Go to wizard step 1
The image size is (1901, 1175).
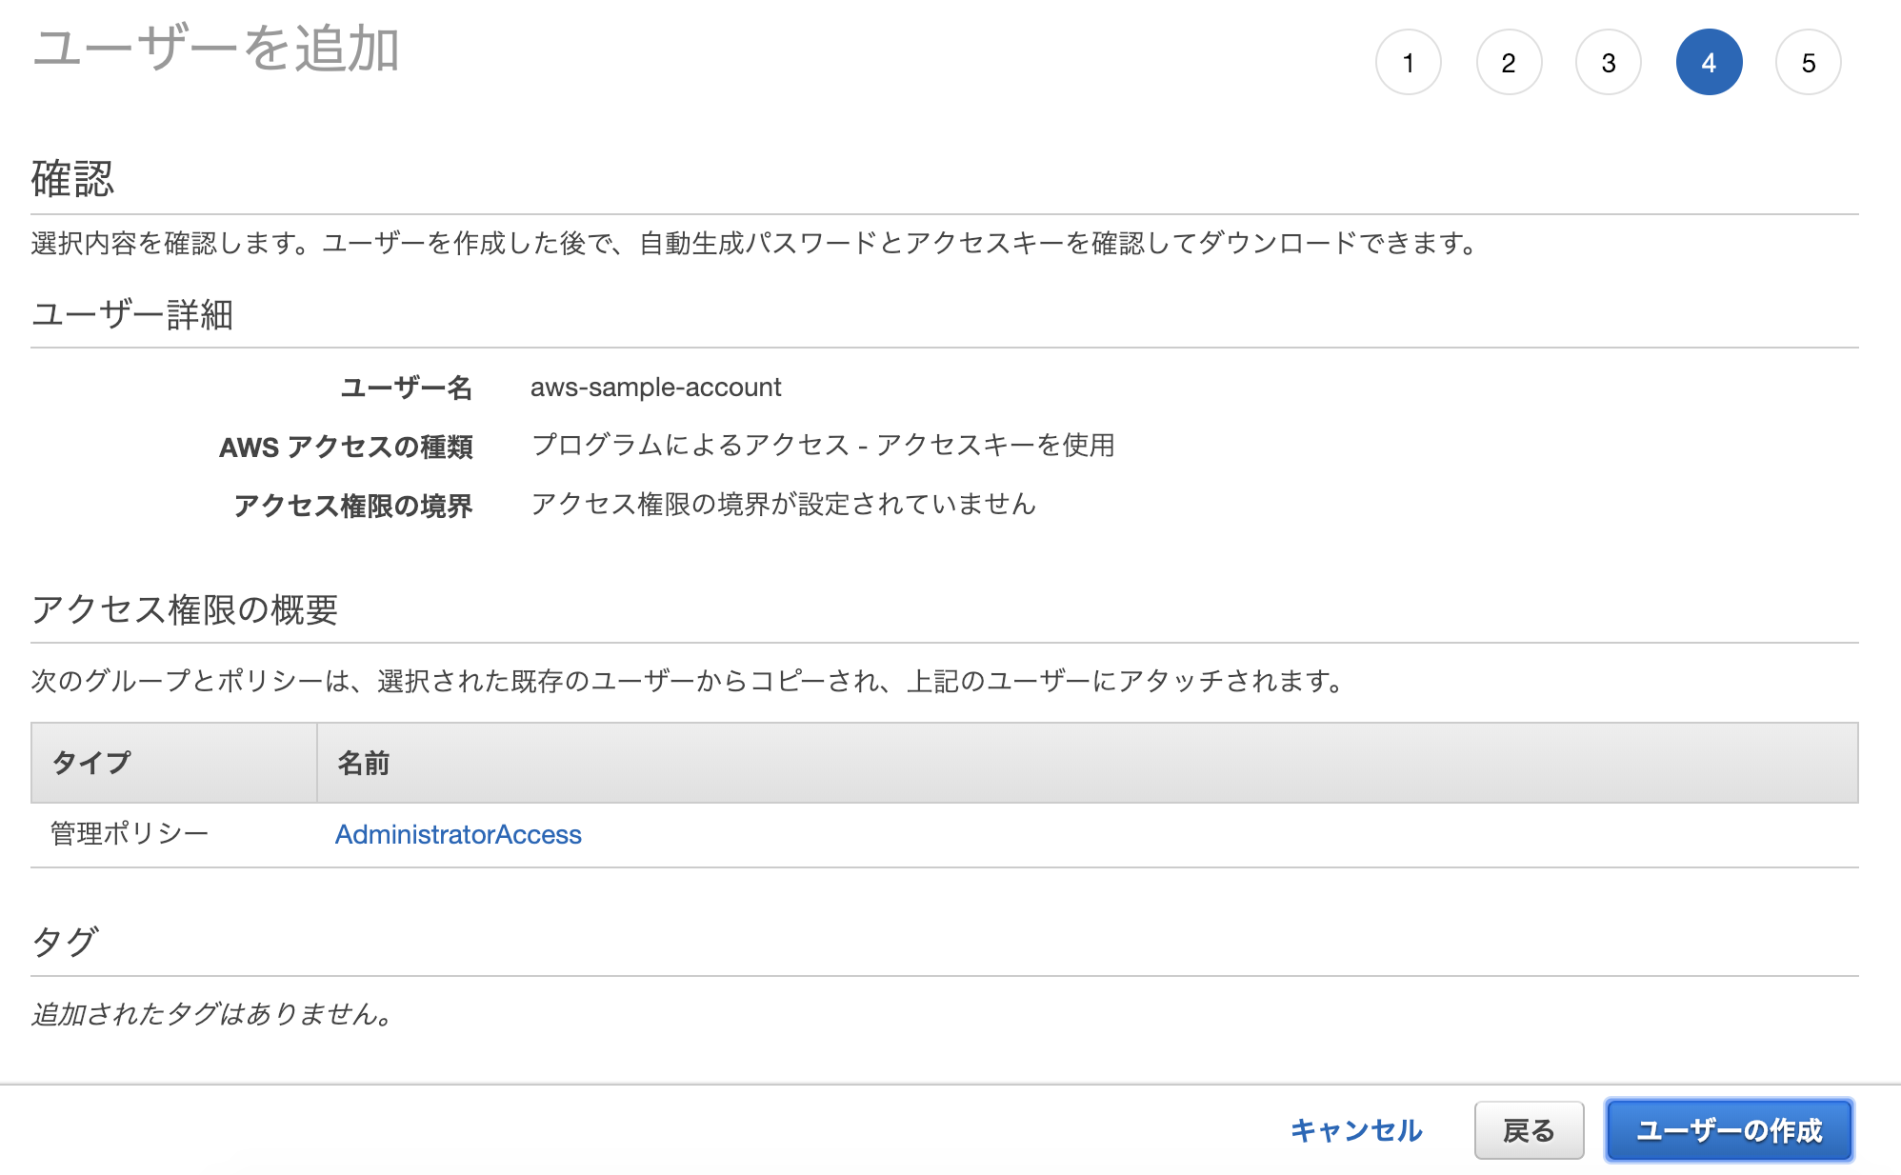pyautogui.click(x=1408, y=63)
